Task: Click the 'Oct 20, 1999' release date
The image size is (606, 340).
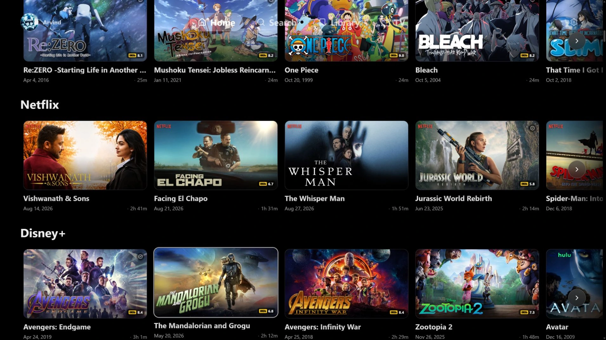Action: click(x=299, y=80)
